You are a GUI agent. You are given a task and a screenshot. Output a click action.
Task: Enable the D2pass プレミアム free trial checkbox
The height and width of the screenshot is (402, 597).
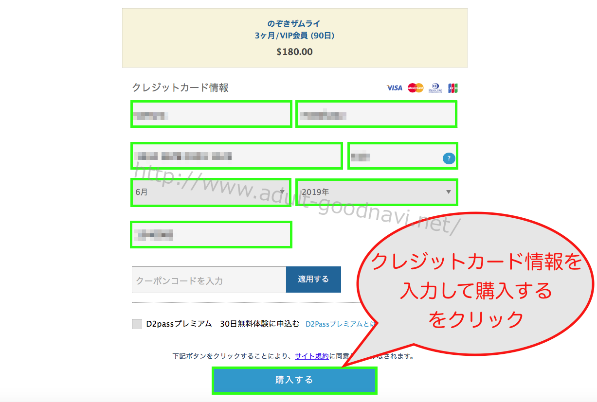[x=137, y=324]
